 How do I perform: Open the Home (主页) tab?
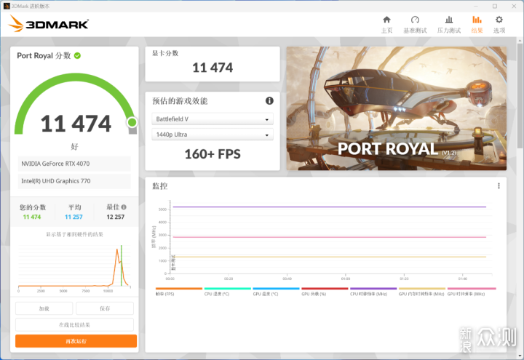point(386,25)
